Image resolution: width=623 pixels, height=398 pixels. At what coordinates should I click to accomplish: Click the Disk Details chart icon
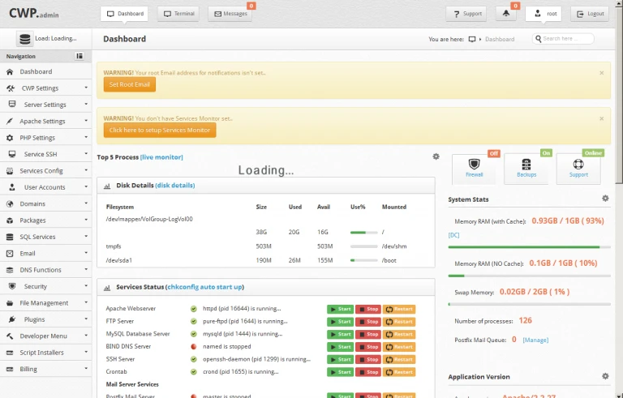[x=107, y=186]
